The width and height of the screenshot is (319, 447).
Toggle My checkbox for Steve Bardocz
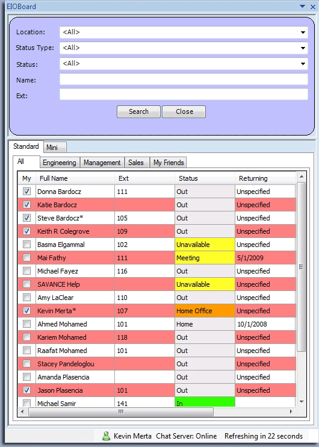(26, 218)
